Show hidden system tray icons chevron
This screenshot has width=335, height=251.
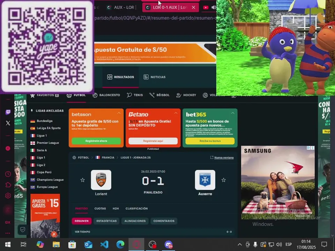240,244
